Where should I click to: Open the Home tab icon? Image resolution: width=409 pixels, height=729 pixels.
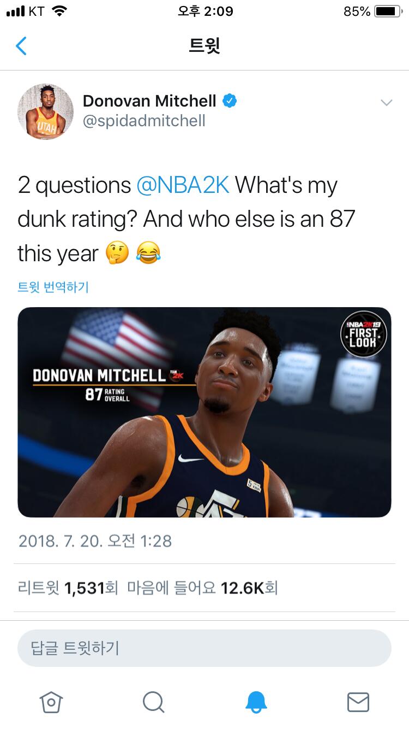51,702
